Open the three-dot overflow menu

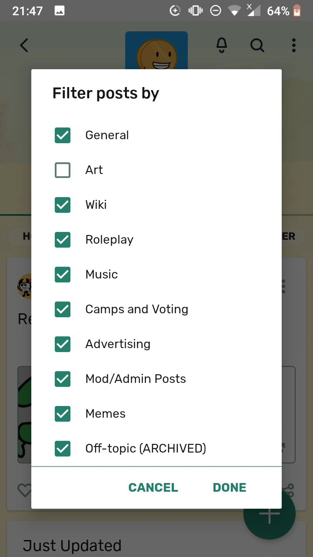point(294,45)
